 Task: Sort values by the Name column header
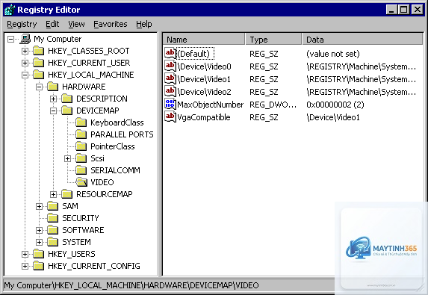[204, 40]
